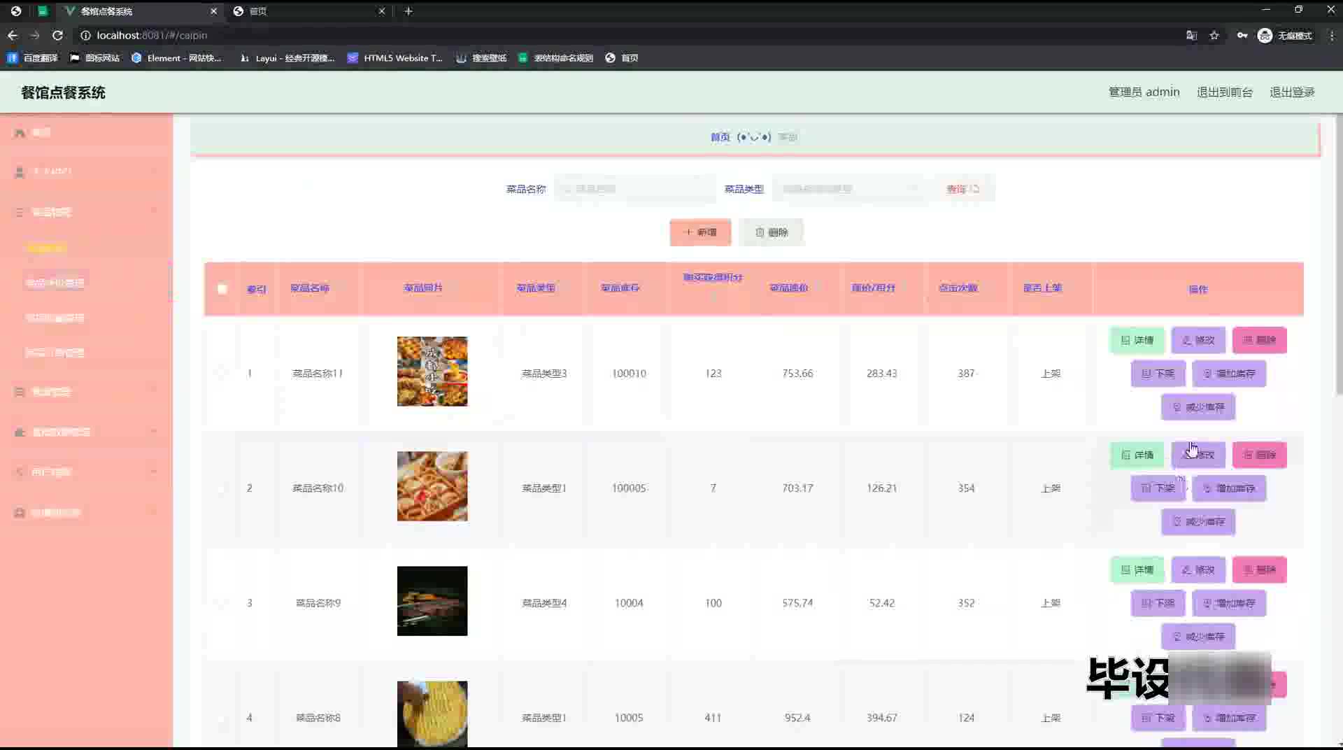1343x750 pixels.
Task: Click 减少库存 for 菜品名称9
Action: coord(1198,637)
